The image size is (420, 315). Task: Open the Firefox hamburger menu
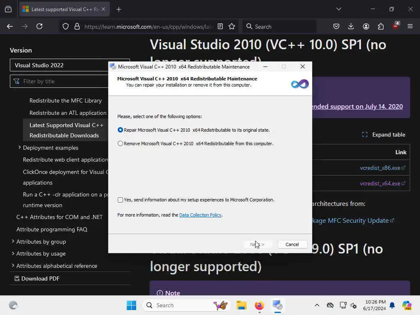pyautogui.click(x=410, y=26)
